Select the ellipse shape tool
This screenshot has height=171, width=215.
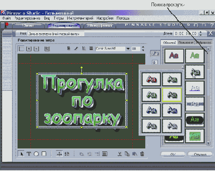(x=36, y=154)
